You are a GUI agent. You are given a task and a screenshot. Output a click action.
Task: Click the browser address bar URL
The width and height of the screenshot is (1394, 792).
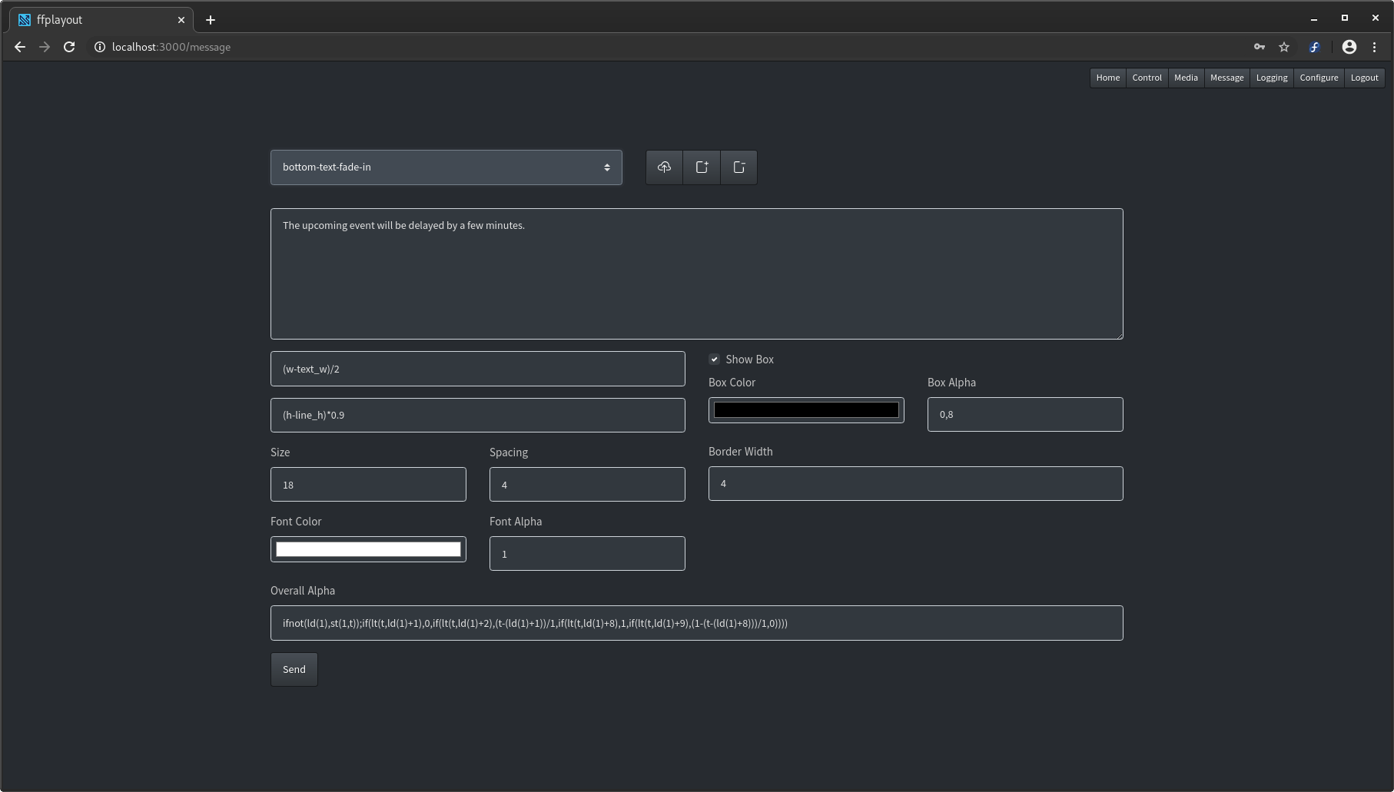click(171, 47)
